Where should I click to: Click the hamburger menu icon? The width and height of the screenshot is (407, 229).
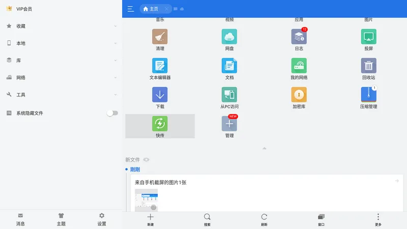[131, 9]
